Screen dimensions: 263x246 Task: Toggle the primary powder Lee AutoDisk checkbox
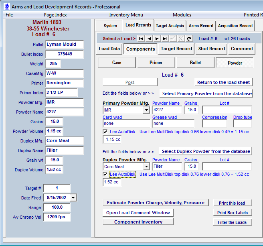(x=105, y=132)
